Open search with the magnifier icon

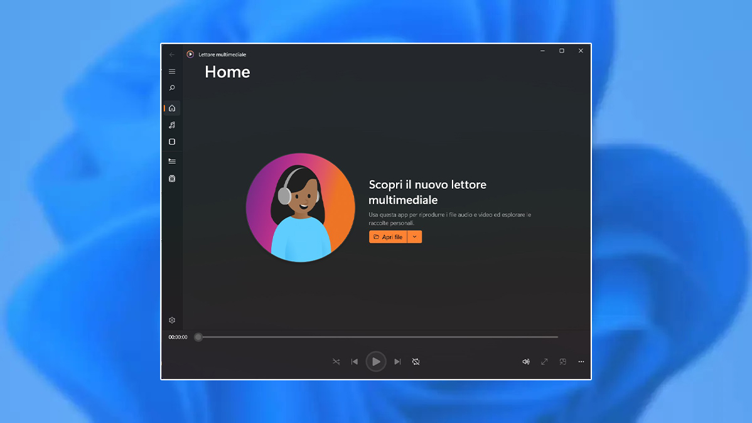pos(172,88)
